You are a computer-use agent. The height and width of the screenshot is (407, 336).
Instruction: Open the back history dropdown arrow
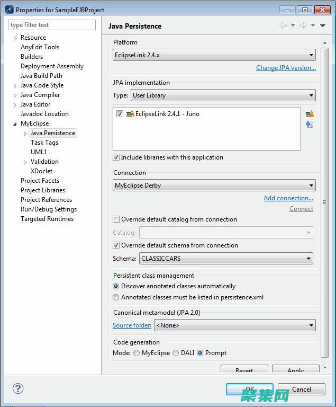click(x=293, y=25)
